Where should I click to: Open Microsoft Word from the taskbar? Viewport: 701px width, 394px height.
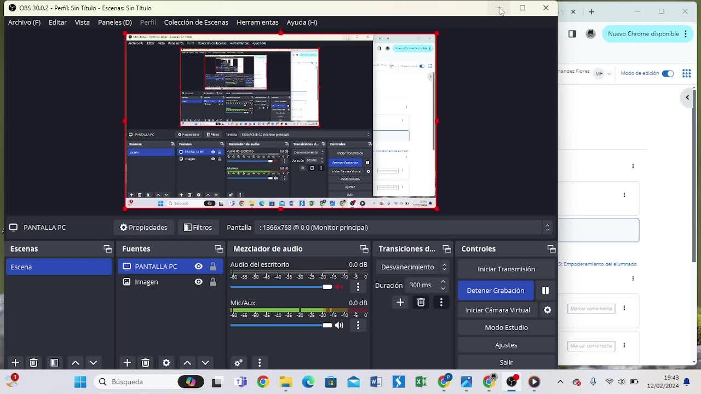[x=376, y=382]
